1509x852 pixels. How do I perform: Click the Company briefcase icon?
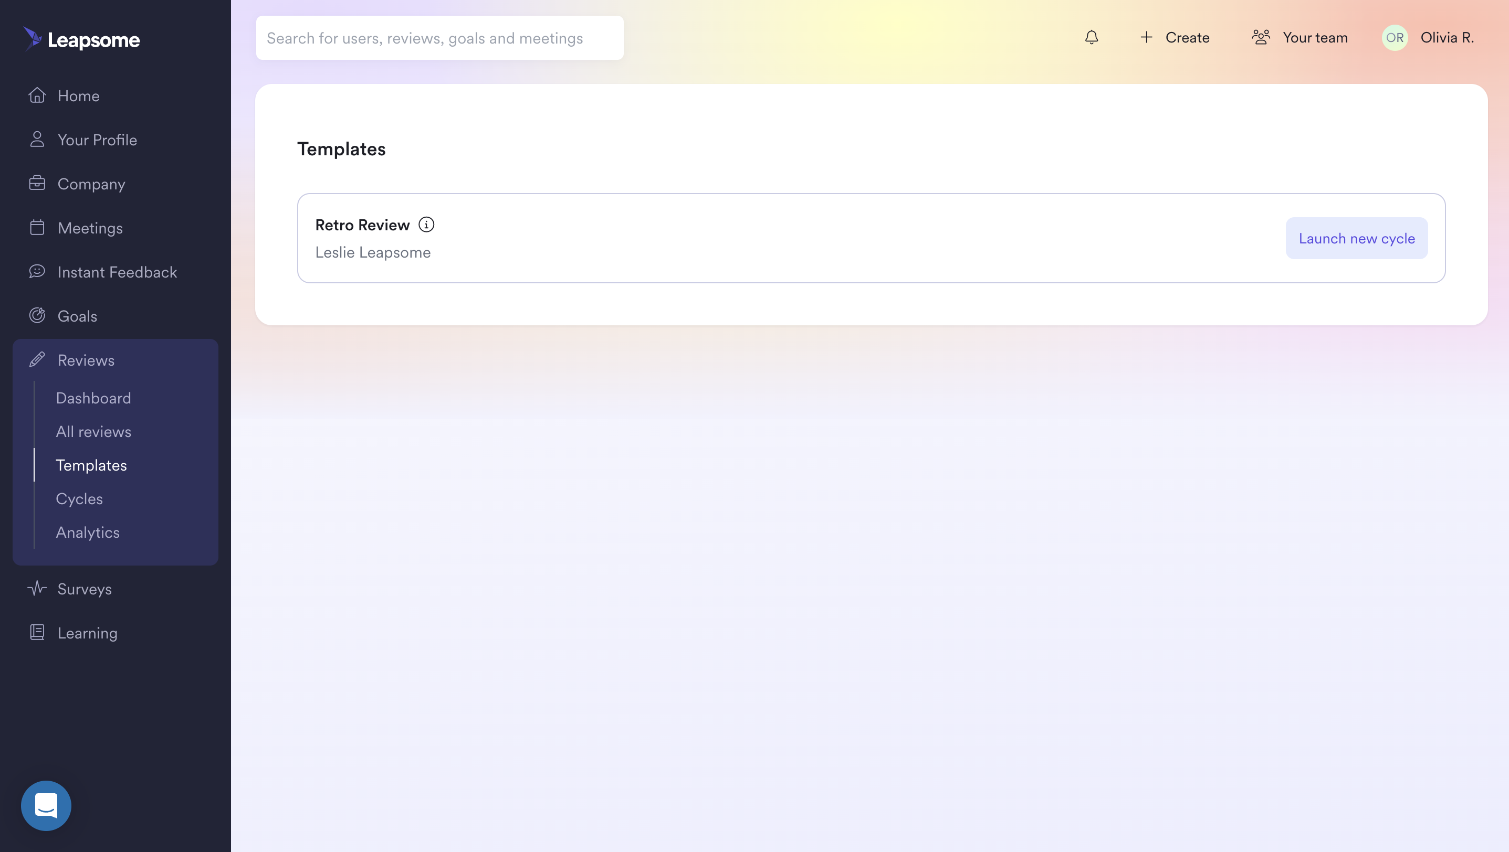[x=37, y=183]
